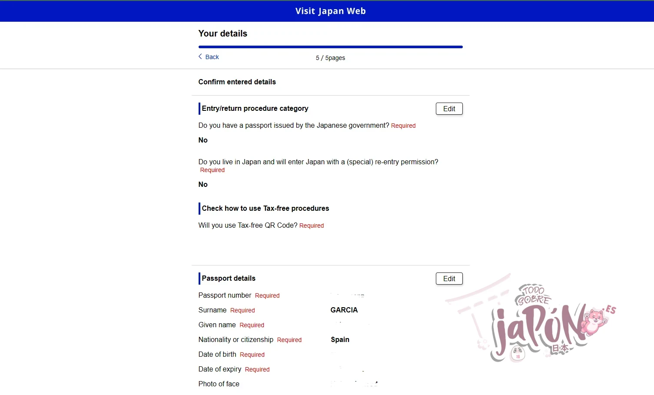Click the Visit Japan Web header title
The width and height of the screenshot is (654, 395).
(x=330, y=11)
